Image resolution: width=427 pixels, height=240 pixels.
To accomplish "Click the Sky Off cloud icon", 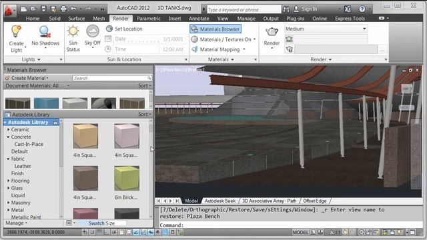I will pos(93,31).
